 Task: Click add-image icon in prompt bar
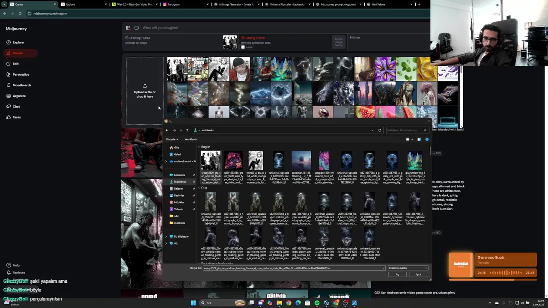(128, 28)
